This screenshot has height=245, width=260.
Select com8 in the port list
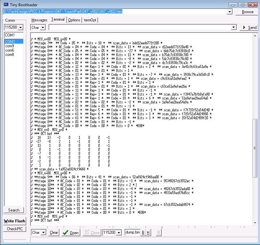(x=14, y=55)
